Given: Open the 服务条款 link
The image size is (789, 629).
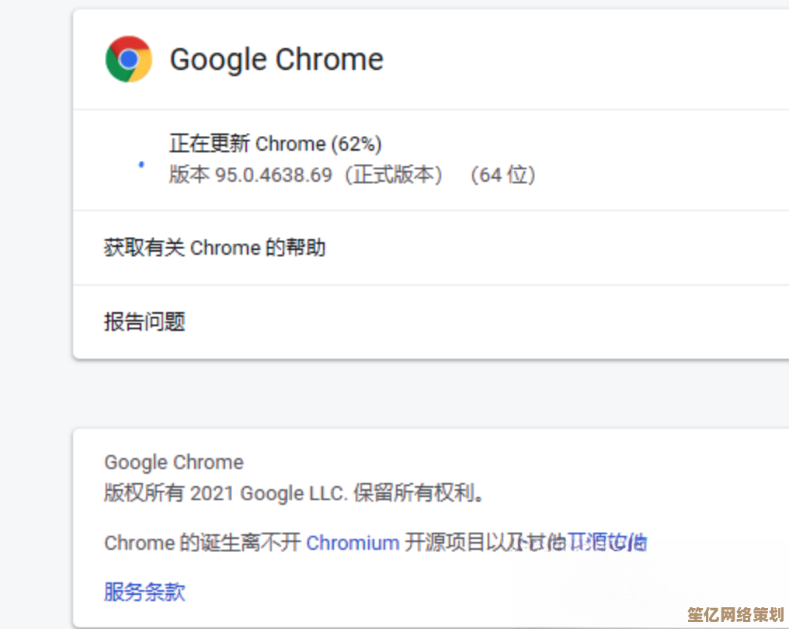Looking at the screenshot, I should click(x=144, y=592).
